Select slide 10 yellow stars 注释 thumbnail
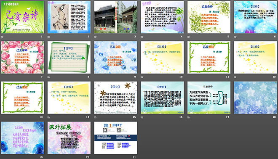The height and width of the screenshot is (159, 278). 162,57
